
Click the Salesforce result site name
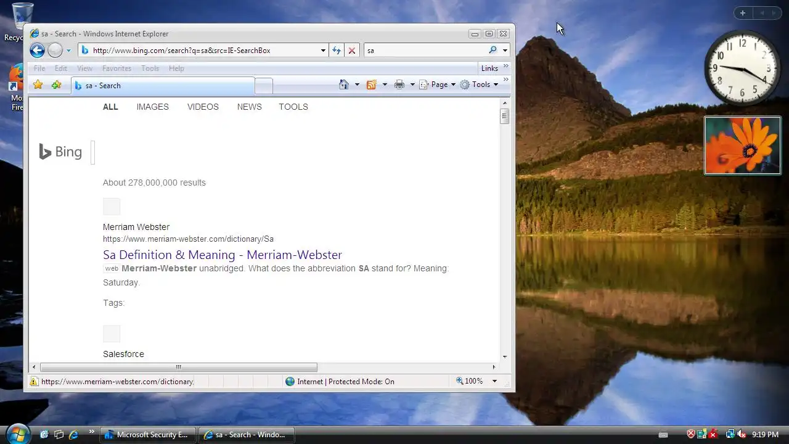123,354
